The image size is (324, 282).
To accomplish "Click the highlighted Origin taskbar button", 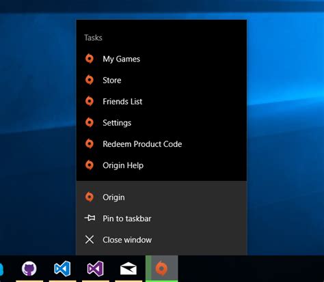I will (162, 268).
